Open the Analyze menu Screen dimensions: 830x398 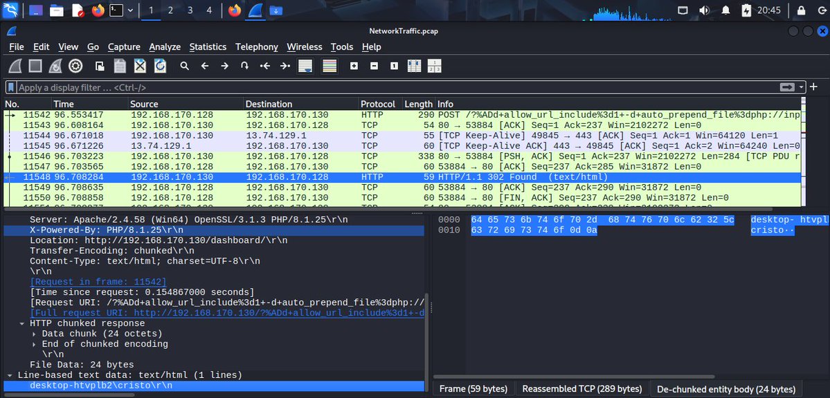(x=165, y=46)
